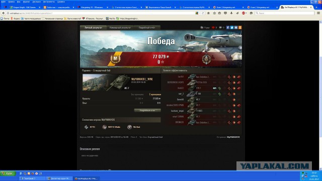Open the Справка menu
This screenshot has height=181, width=322.
(x=61, y=2)
